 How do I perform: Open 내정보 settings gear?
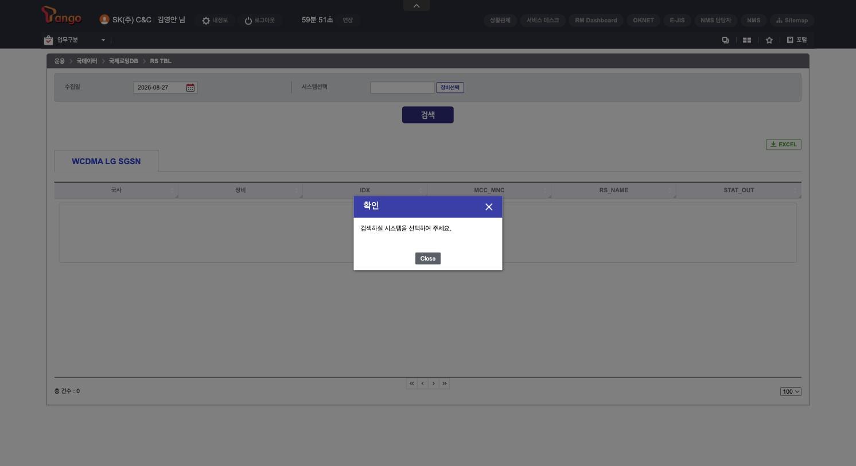206,21
